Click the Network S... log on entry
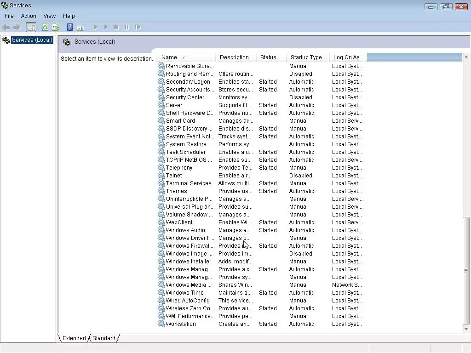 (347, 285)
